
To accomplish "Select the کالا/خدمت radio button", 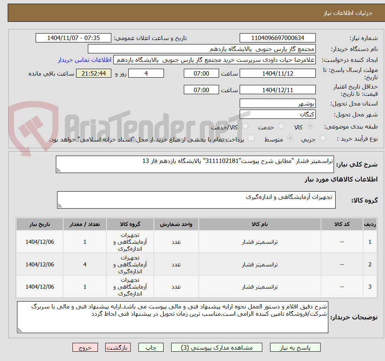I will pyautogui.click(x=245, y=126).
